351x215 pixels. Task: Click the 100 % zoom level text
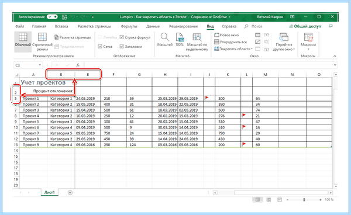[x=329, y=200]
